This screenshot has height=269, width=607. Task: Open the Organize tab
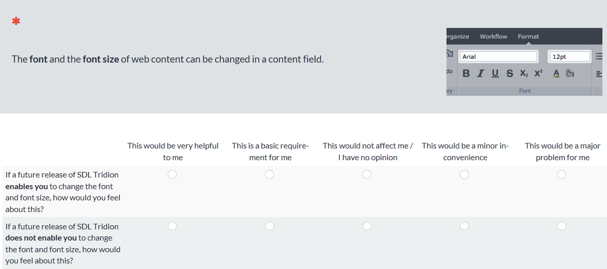[x=458, y=36]
